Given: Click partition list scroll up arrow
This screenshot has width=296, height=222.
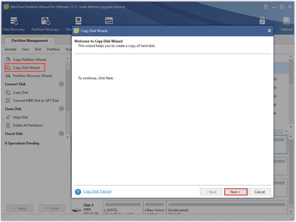Looking at the screenshot, I should (291, 56).
